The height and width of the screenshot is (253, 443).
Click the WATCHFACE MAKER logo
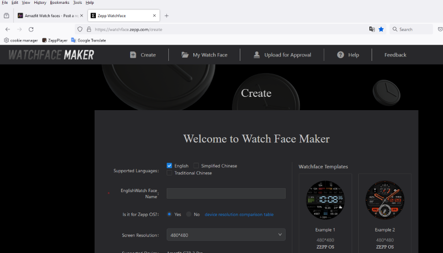coord(51,55)
